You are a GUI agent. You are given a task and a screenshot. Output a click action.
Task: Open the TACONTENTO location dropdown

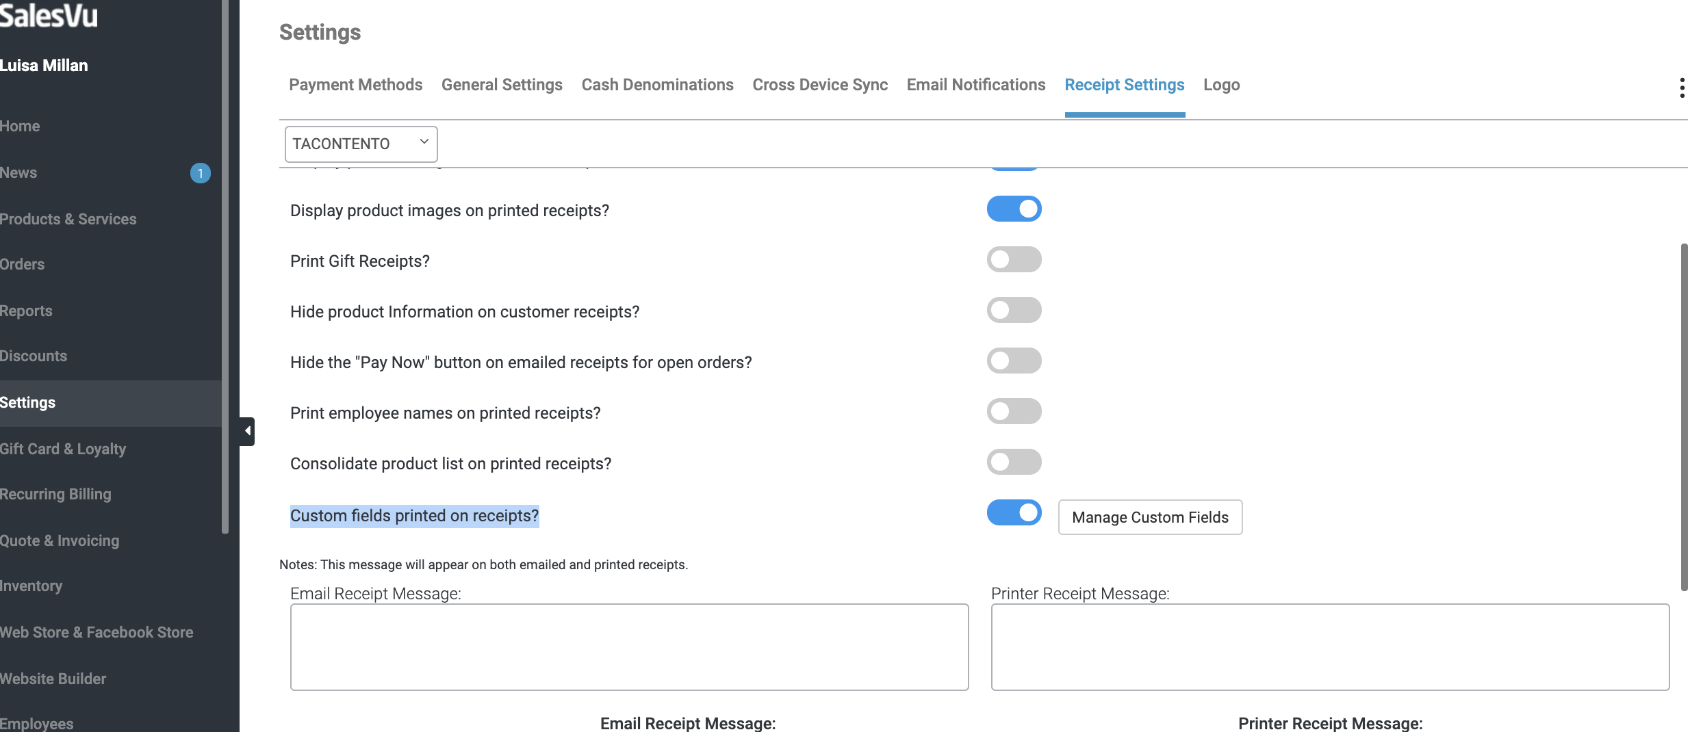(361, 144)
